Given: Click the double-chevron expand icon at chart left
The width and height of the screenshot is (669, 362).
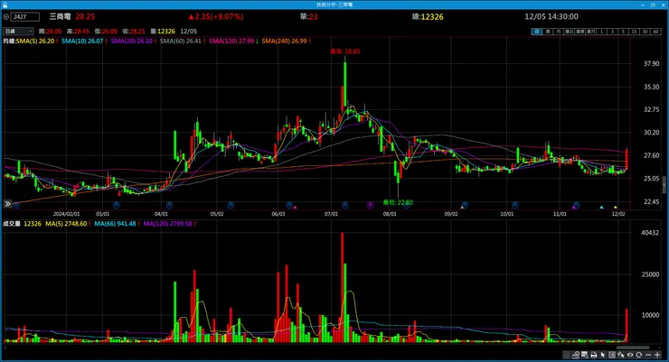Looking at the screenshot, I should pos(7,204).
